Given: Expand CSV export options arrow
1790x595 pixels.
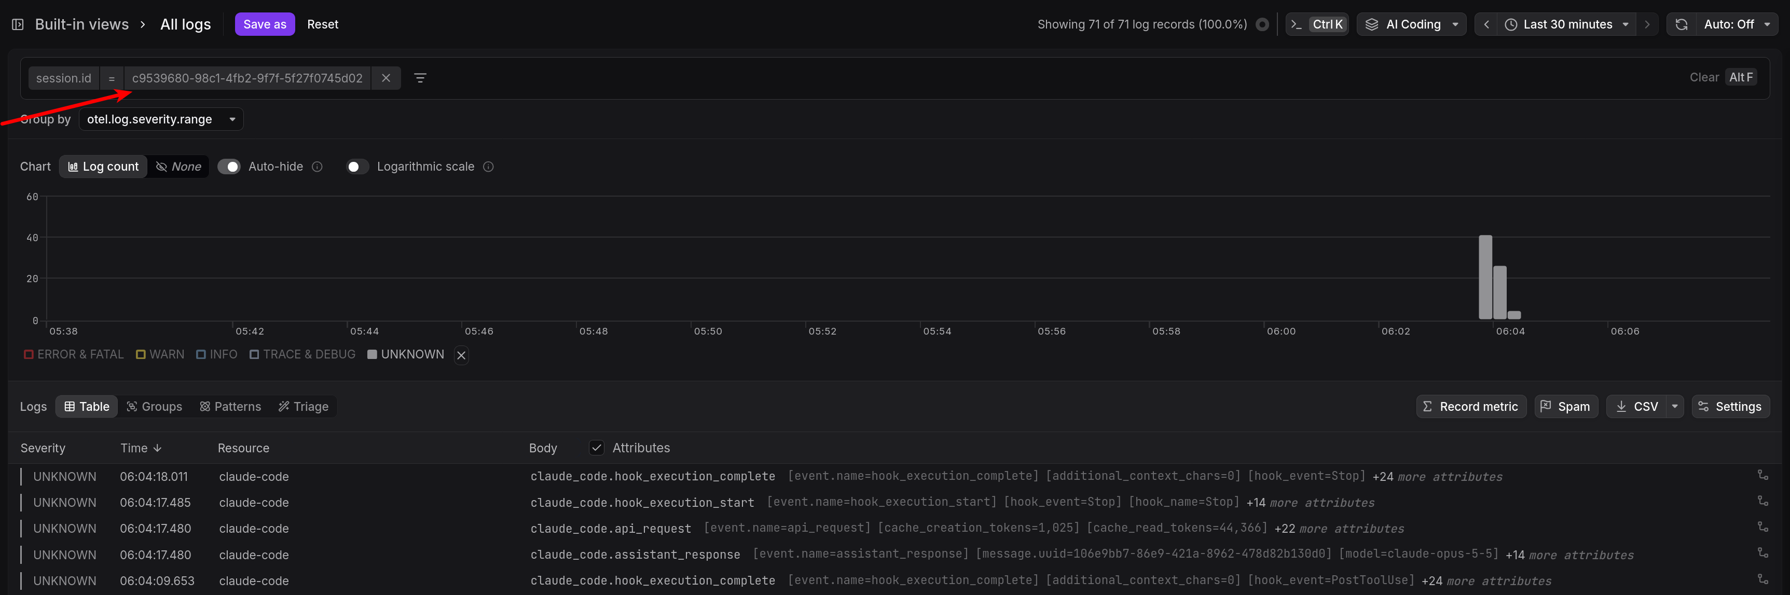Looking at the screenshot, I should (x=1675, y=407).
